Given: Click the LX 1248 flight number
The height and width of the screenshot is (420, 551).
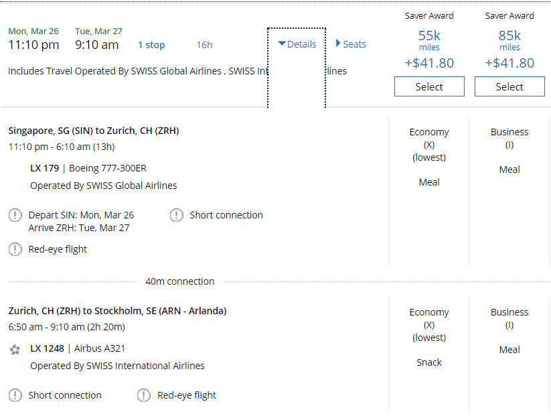Looking at the screenshot, I should pos(48,348).
